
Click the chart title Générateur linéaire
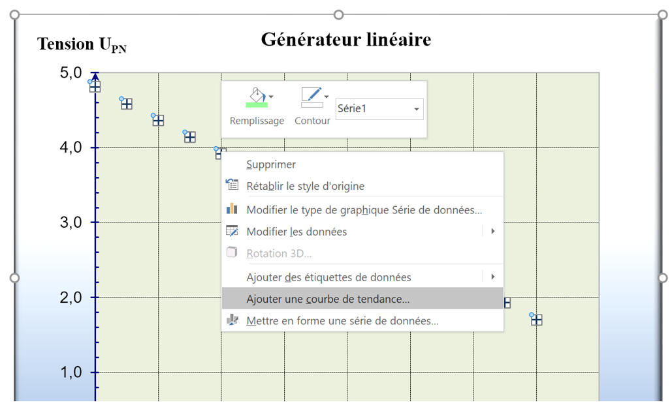coord(346,39)
